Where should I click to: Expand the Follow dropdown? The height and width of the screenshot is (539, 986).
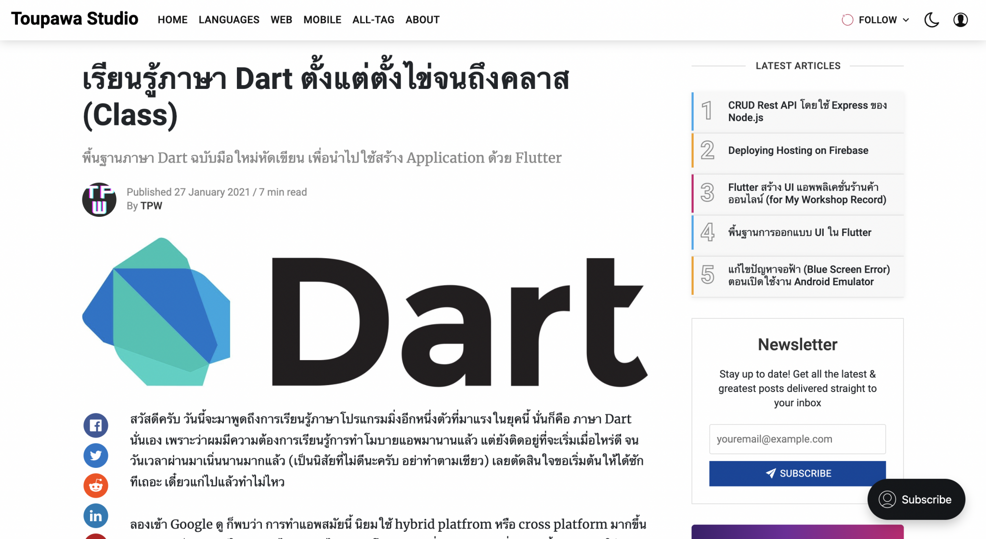(x=876, y=20)
